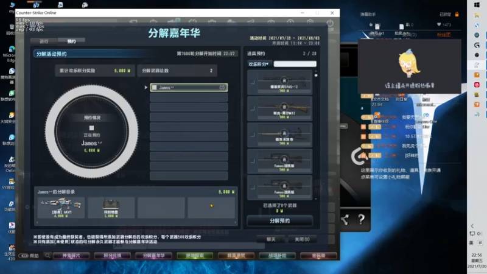Open Logitech G icon in taskbar

pos(477,45)
